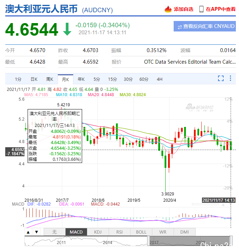Select 无 to hide the indicator
The image size is (239, 250).
coord(55,232)
